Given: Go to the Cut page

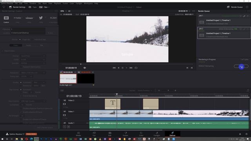Looking at the screenshot, I should click(x=94, y=134).
